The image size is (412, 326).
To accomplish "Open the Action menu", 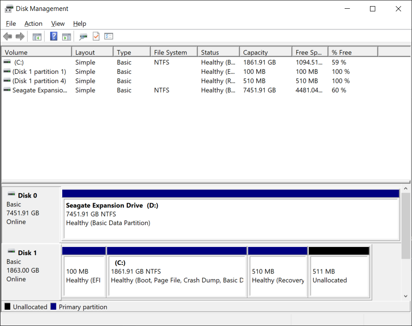I will point(33,24).
